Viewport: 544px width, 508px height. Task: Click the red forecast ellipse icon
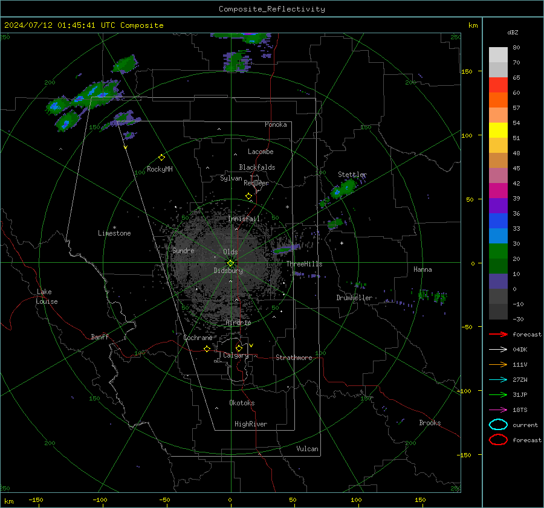(498, 440)
